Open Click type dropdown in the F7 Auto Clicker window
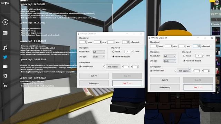221x124 pixels. click(x=99, y=57)
